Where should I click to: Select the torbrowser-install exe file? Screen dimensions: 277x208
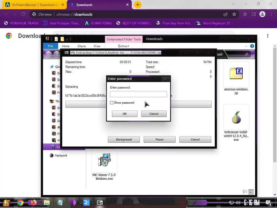236,123
